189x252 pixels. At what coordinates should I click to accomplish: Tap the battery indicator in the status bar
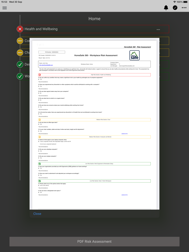point(185,2)
